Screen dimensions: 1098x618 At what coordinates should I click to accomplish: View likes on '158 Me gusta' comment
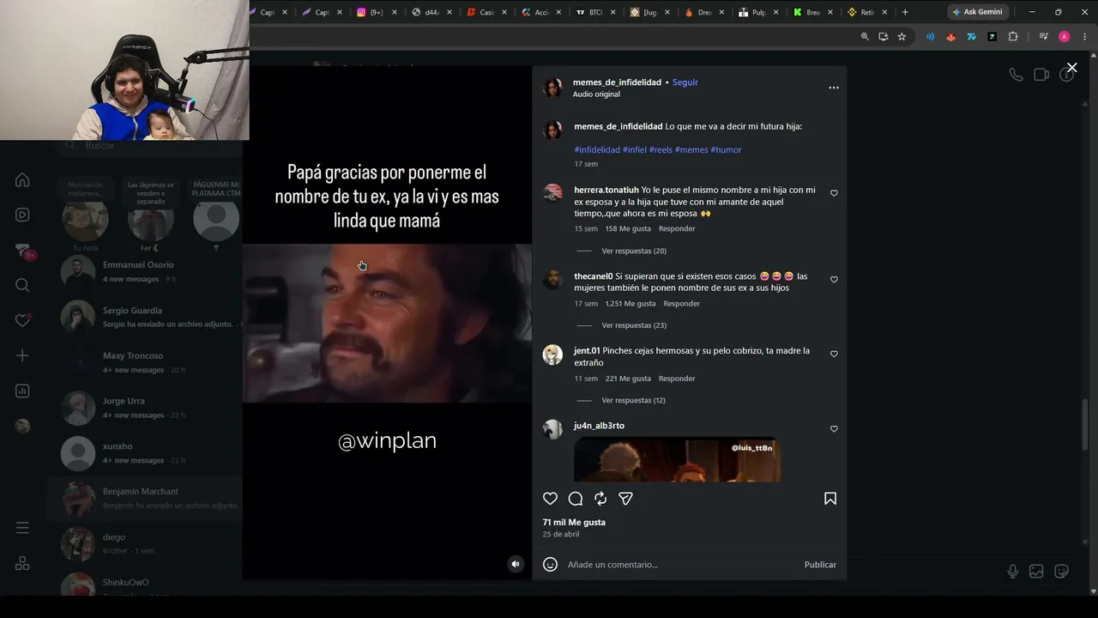(628, 229)
